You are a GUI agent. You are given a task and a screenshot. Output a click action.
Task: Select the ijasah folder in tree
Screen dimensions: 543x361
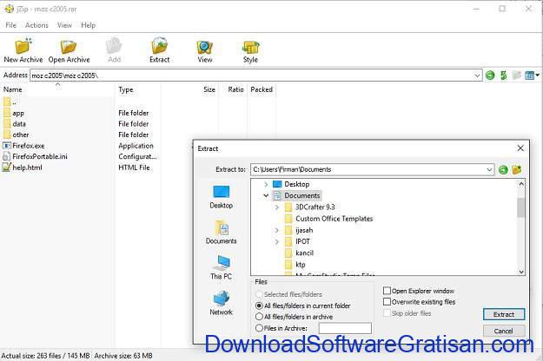pyautogui.click(x=299, y=230)
